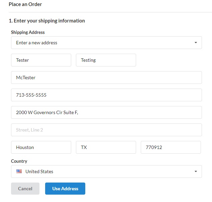Focus the phone number field 713-555-5555
Screen dimensions: 212x202
point(106,95)
